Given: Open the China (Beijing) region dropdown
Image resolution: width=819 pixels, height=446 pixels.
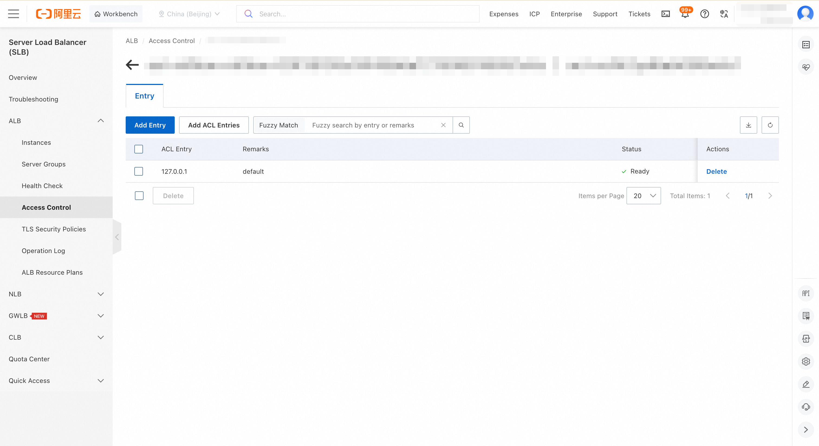Looking at the screenshot, I should click(189, 14).
